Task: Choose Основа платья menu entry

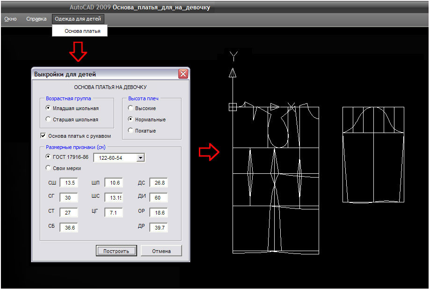Action: (82, 31)
